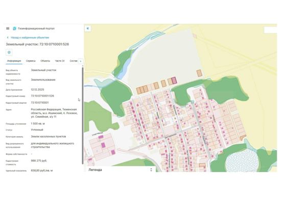Image resolution: width=286 pixels, height=202 pixels.
Task: Toggle the up-down arrows on the Легенда bar
Action: coord(151,170)
